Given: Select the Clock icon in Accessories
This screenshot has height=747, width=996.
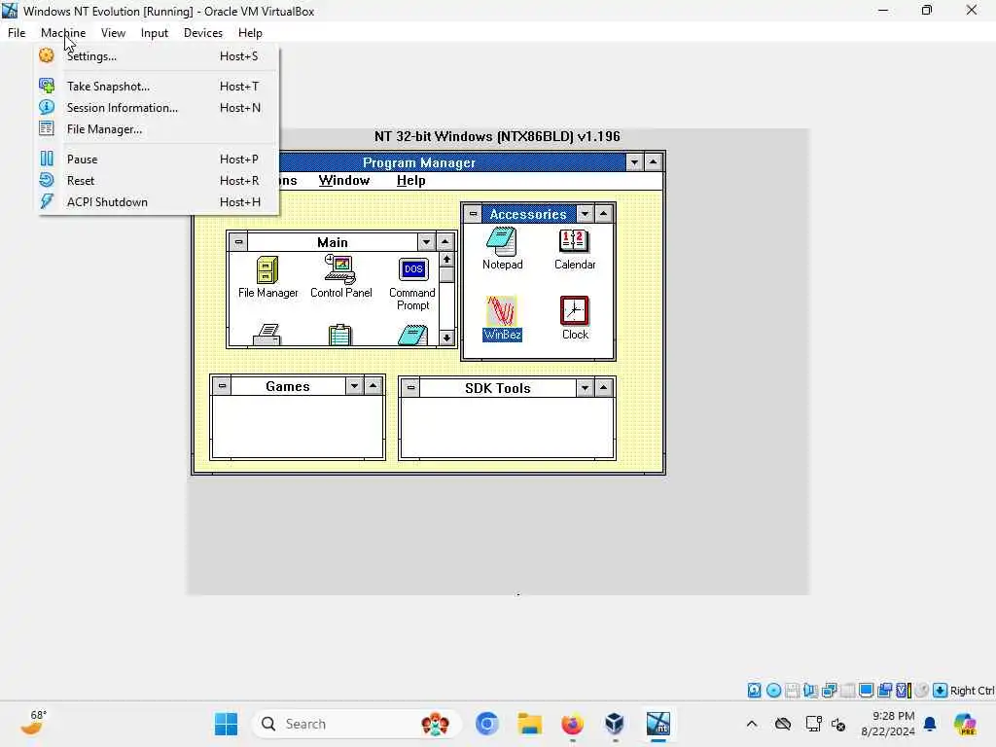Looking at the screenshot, I should point(574,311).
